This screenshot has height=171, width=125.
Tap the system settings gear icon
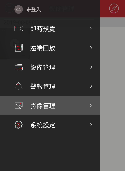[19, 125]
